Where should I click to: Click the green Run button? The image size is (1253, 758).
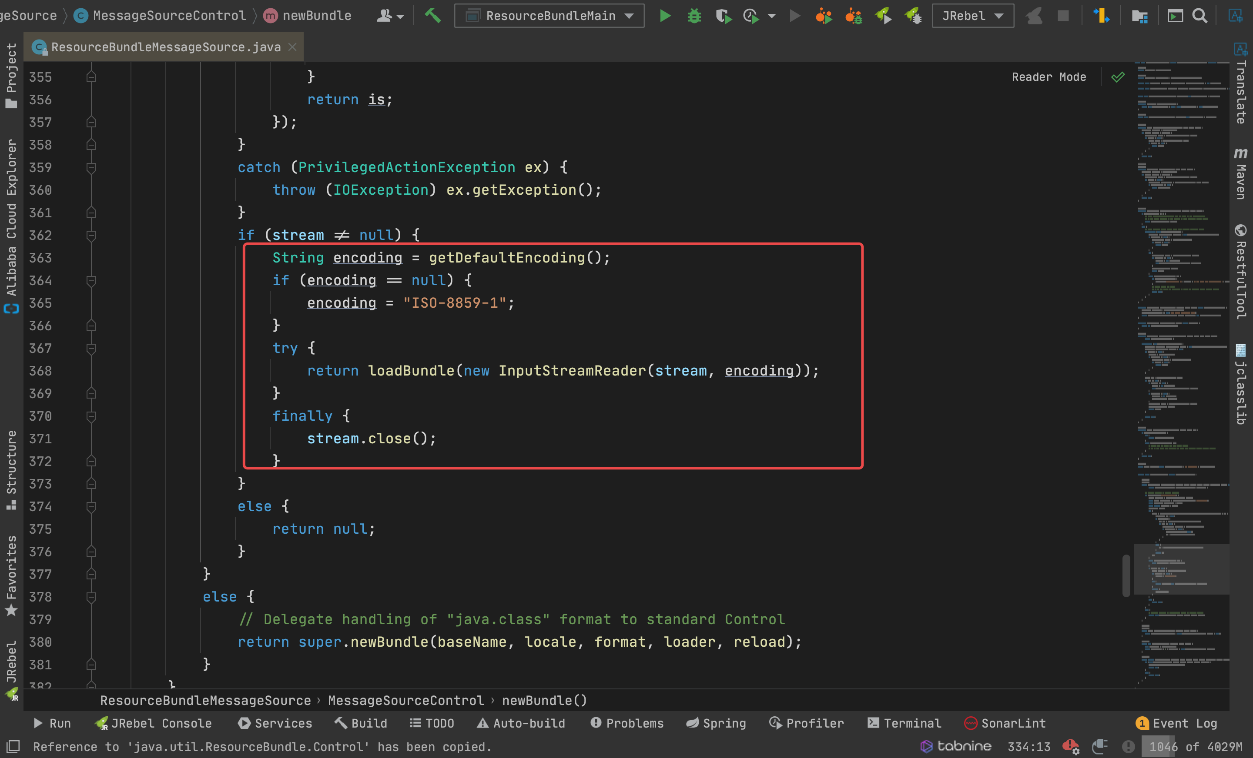pyautogui.click(x=665, y=16)
